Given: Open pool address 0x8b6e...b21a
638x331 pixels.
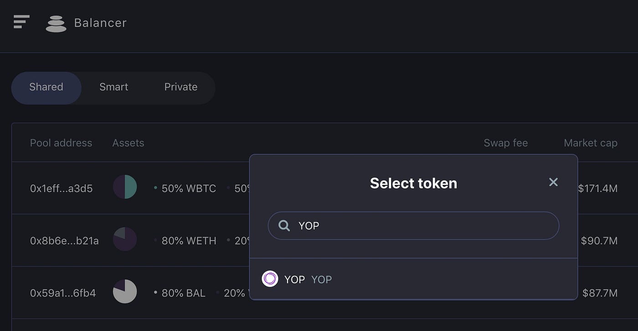Looking at the screenshot, I should click(64, 240).
